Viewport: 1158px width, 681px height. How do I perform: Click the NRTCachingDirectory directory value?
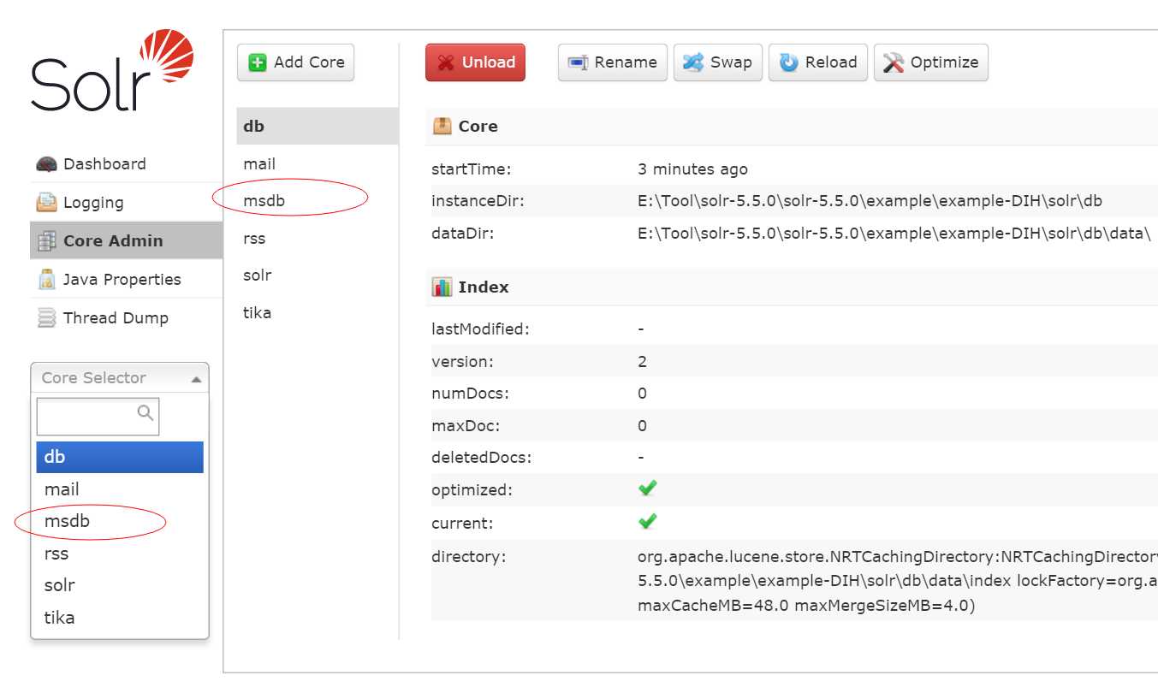click(898, 581)
